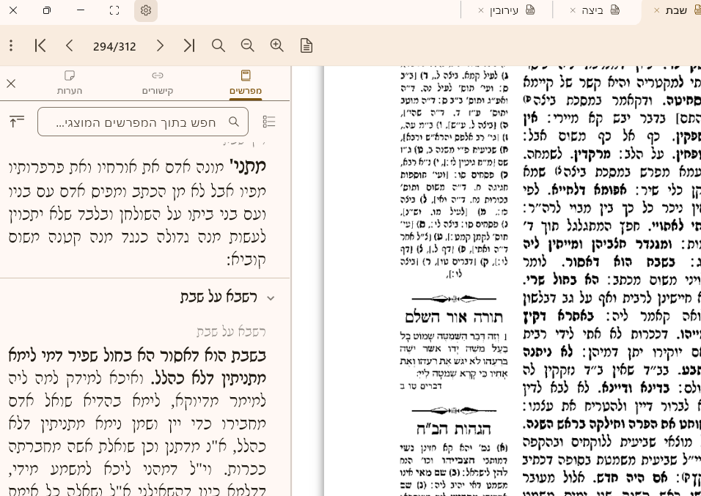Viewport: 701px width, 496px height.
Task: Open the settings gear in title bar
Action: (x=146, y=10)
